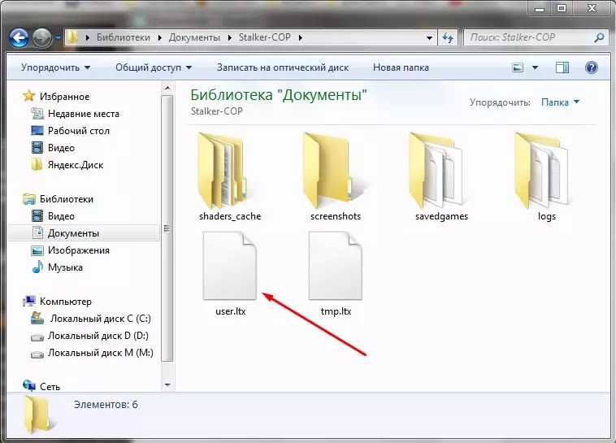616x443 pixels.
Task: Select the screenshots folder
Action: pos(336,177)
